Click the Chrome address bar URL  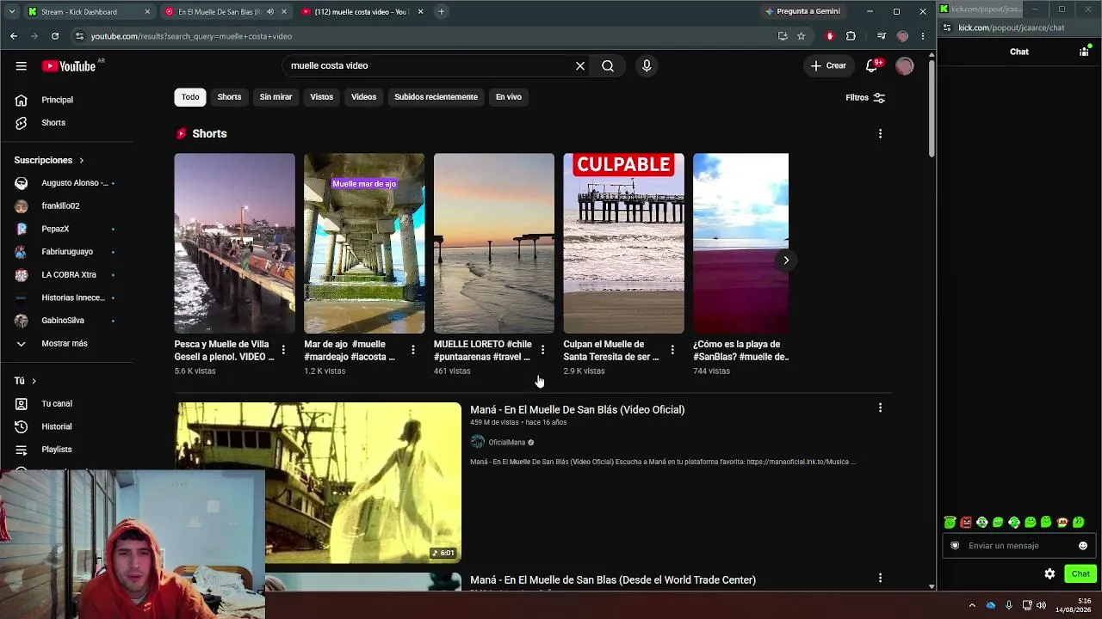[191, 36]
